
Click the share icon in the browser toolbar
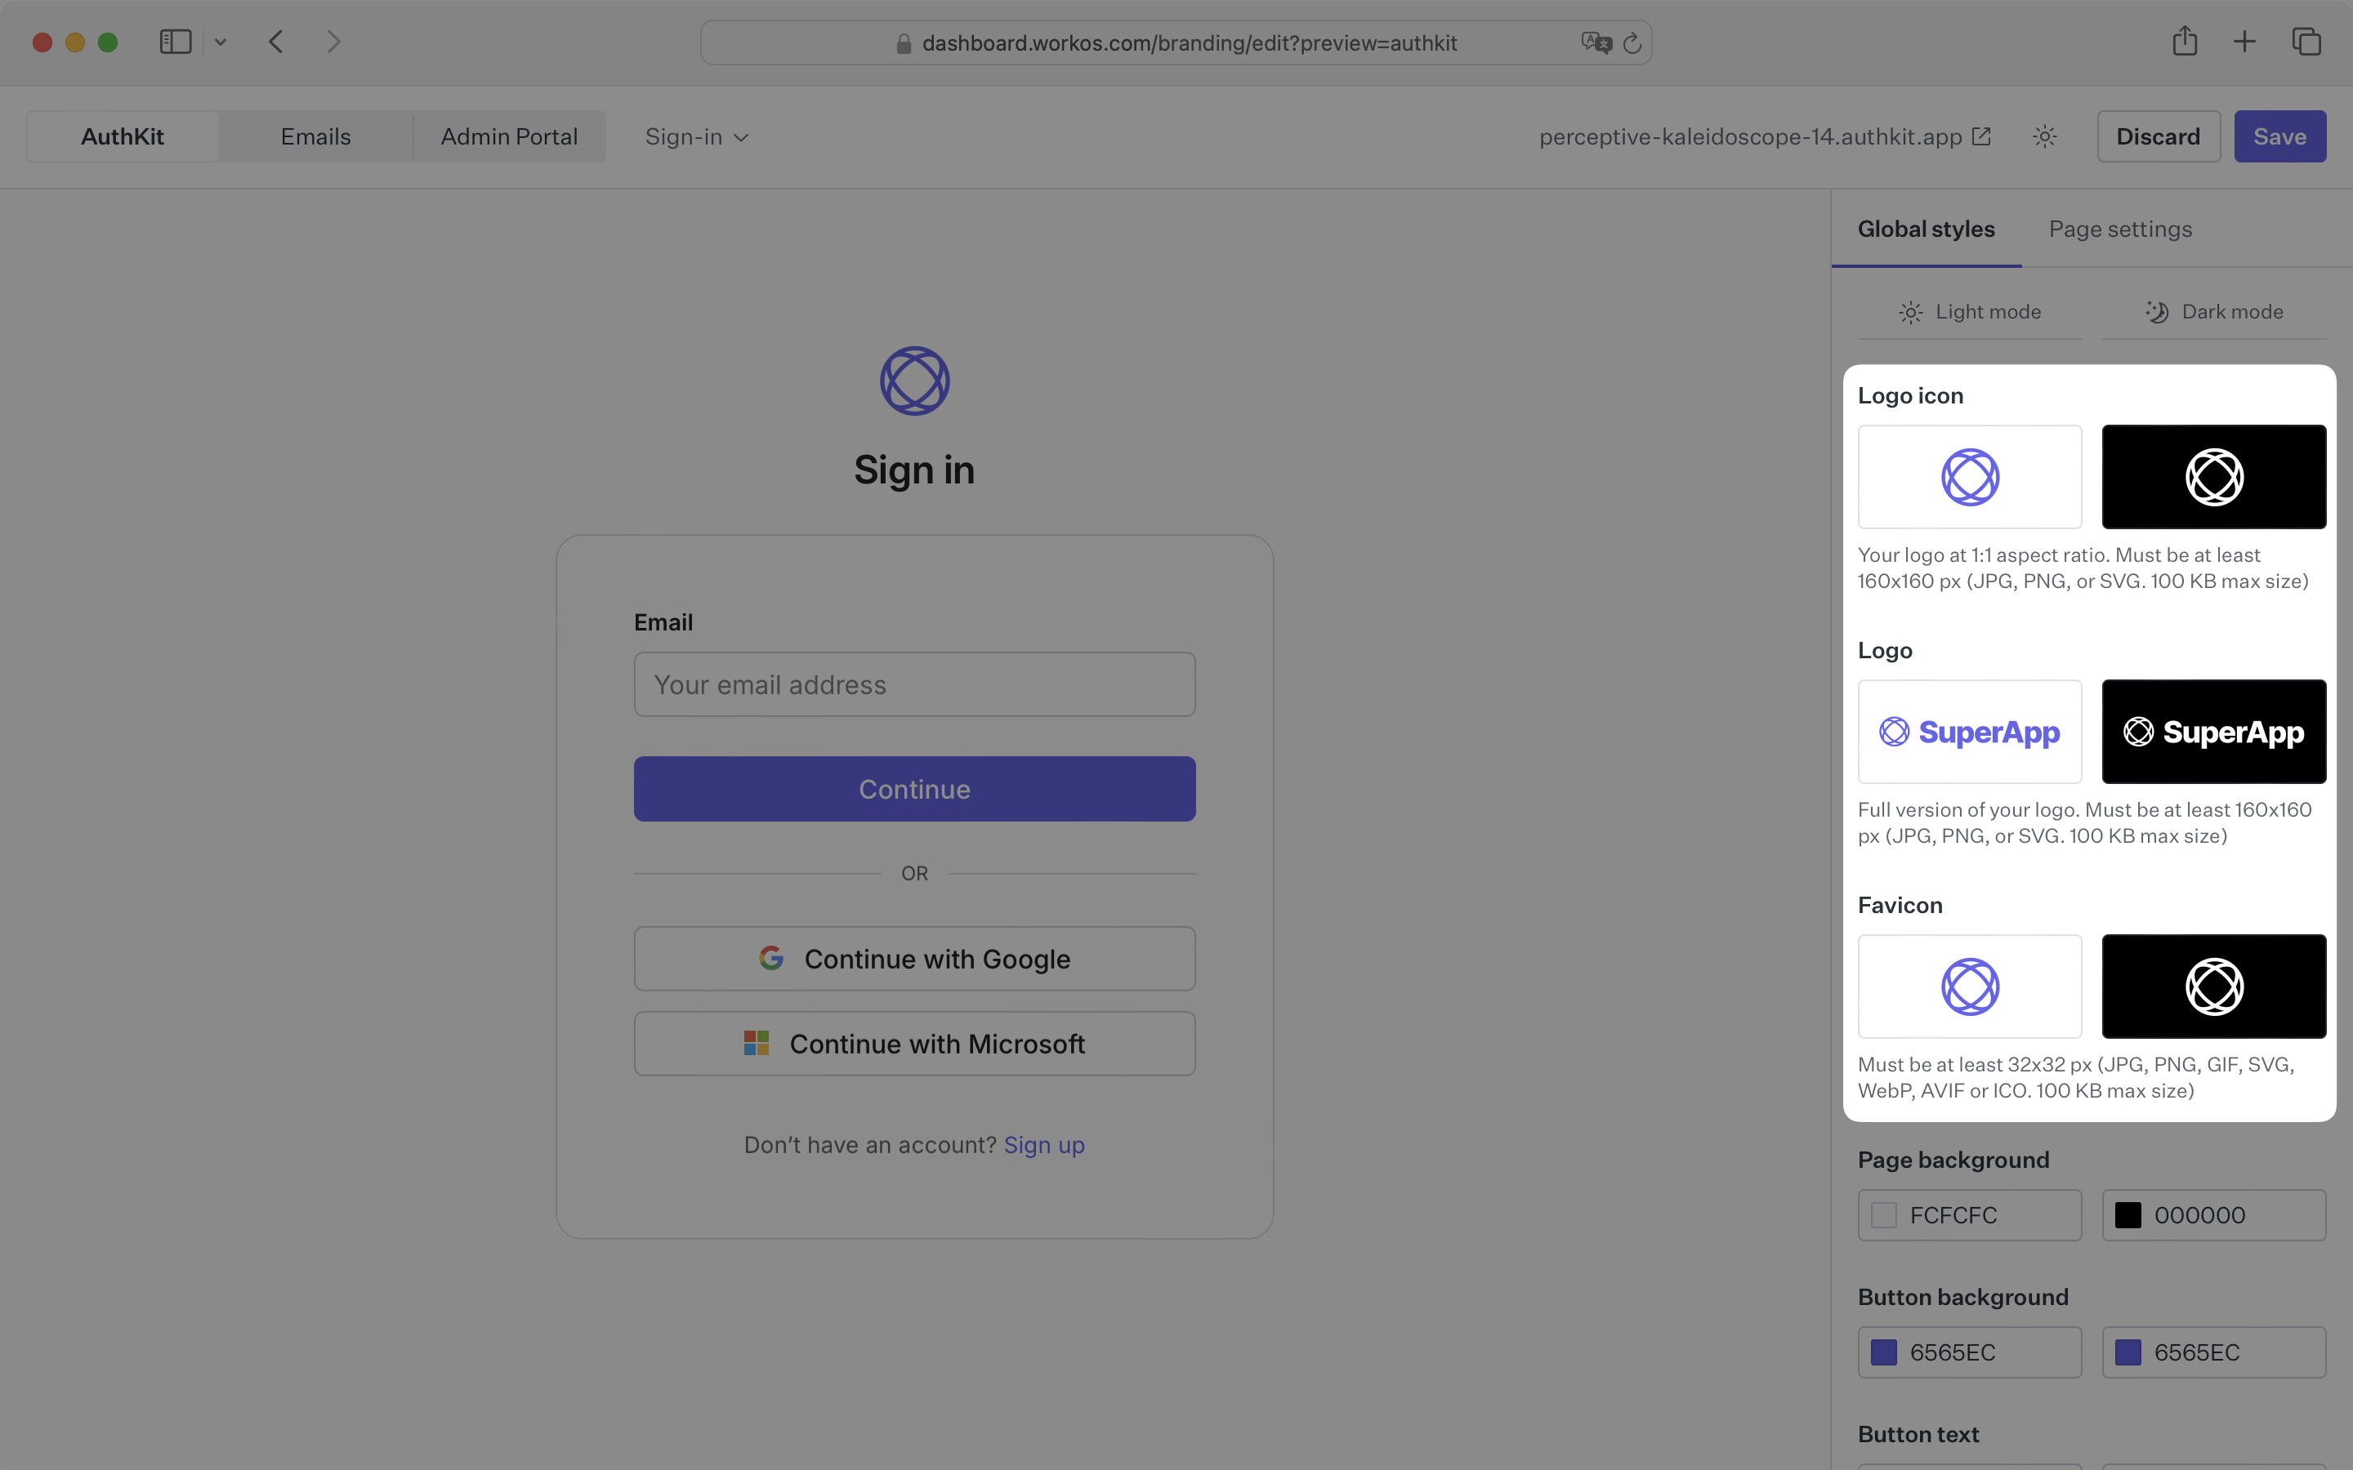point(2185,41)
